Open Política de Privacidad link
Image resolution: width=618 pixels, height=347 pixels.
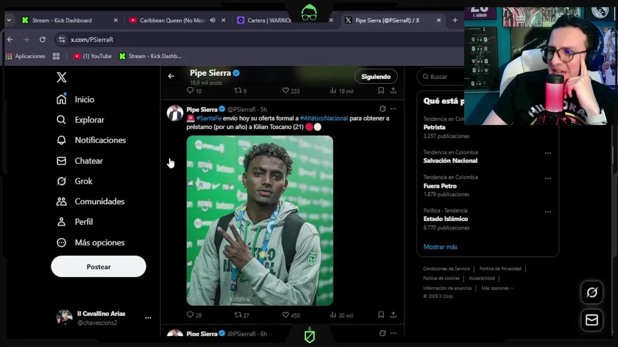(500, 269)
